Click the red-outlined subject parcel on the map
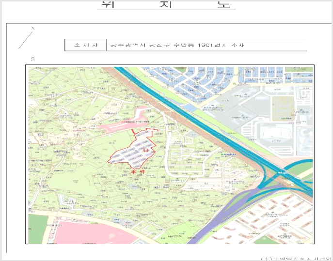 point(133,149)
